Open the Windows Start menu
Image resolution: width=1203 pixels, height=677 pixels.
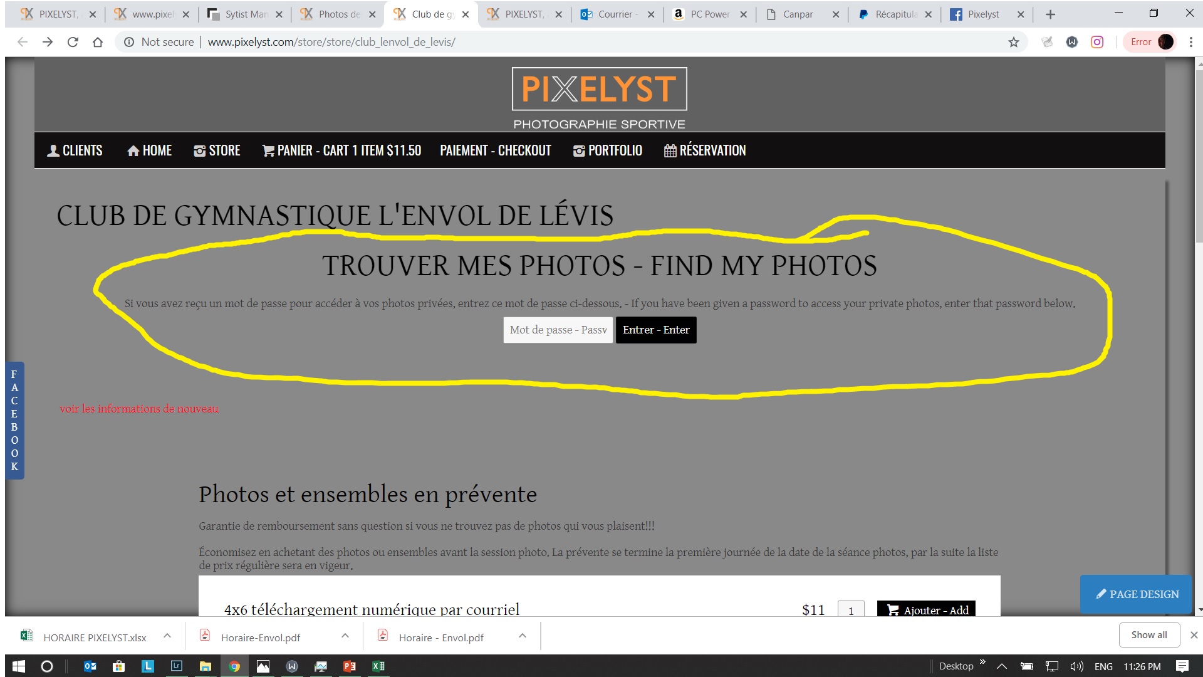19,666
